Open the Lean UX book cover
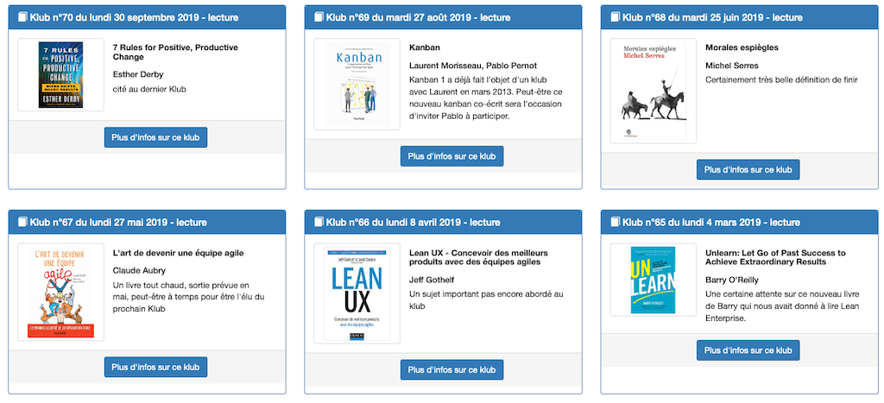This screenshot has width=884, height=403. [357, 293]
